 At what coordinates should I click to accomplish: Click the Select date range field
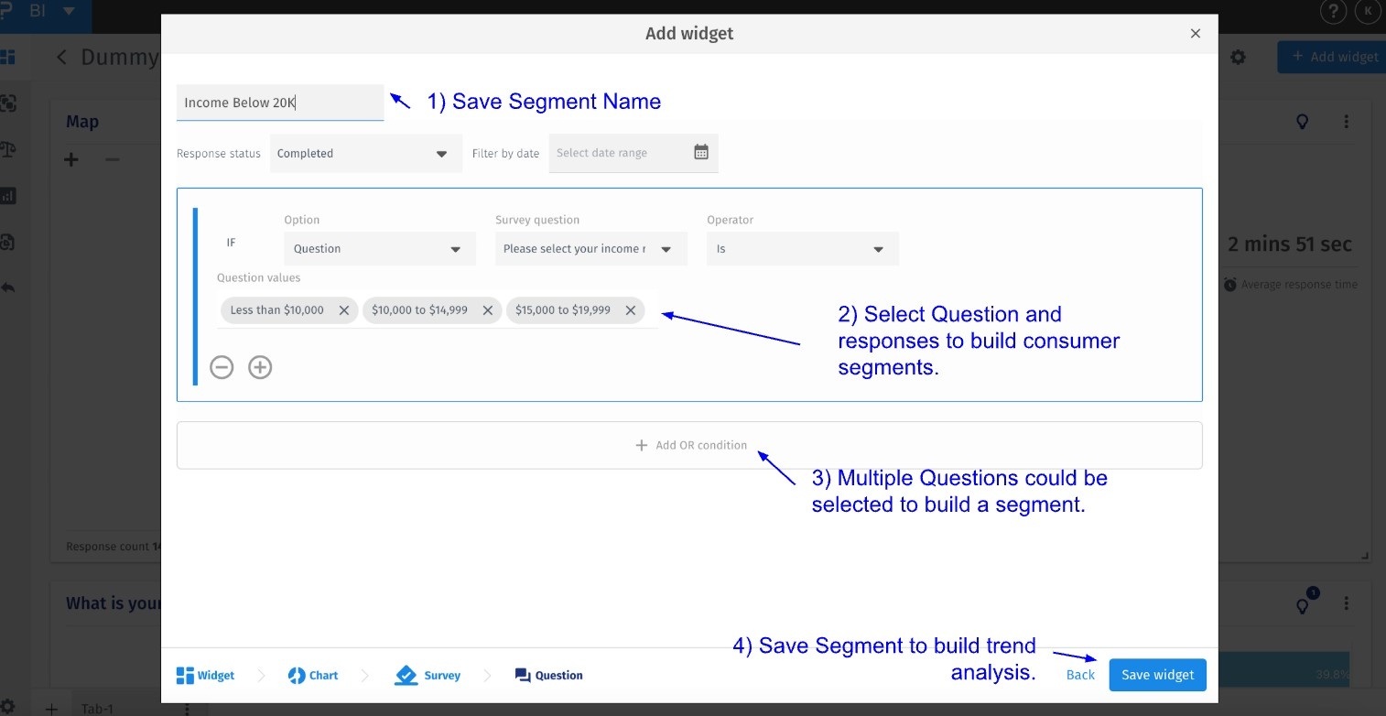(618, 153)
